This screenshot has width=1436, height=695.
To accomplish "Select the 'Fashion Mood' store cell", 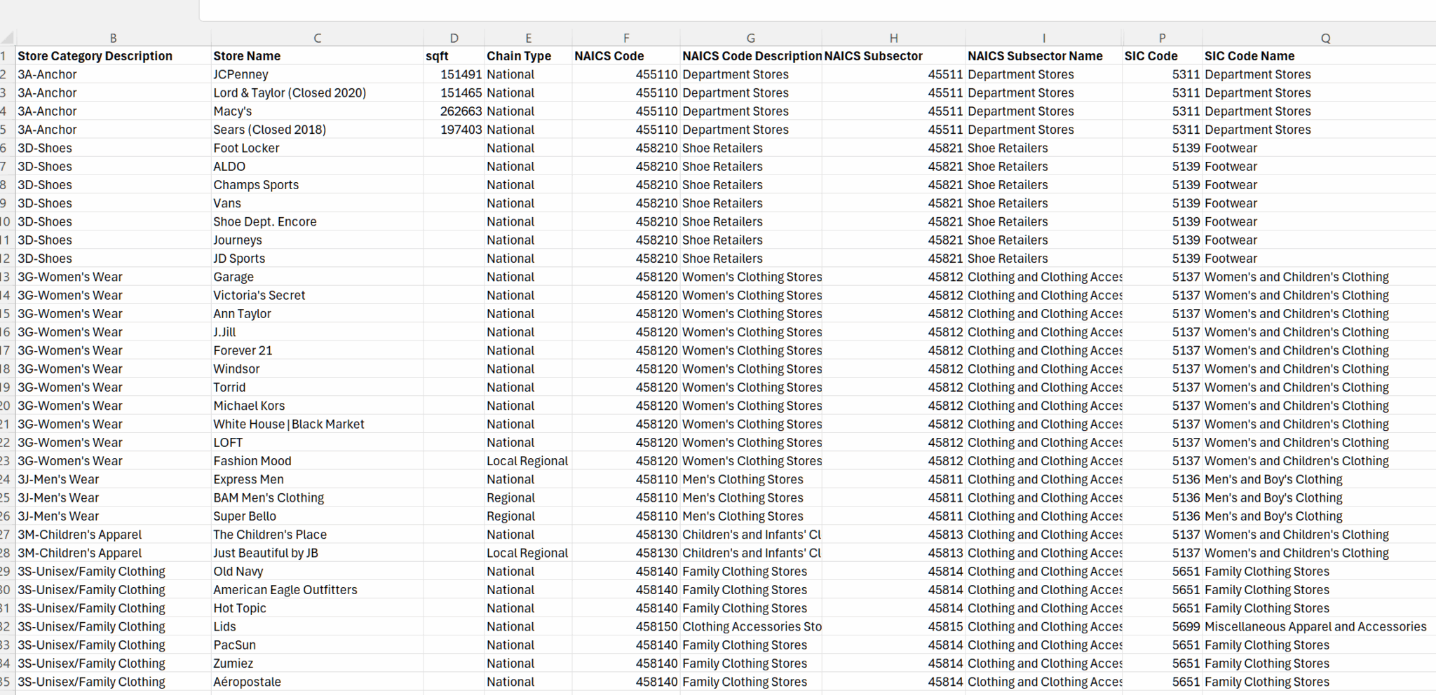I will (252, 461).
